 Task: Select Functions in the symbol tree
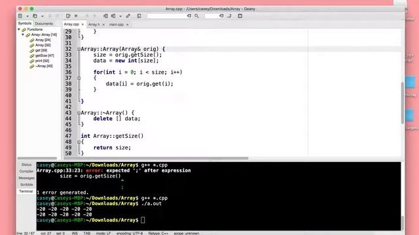pos(35,29)
